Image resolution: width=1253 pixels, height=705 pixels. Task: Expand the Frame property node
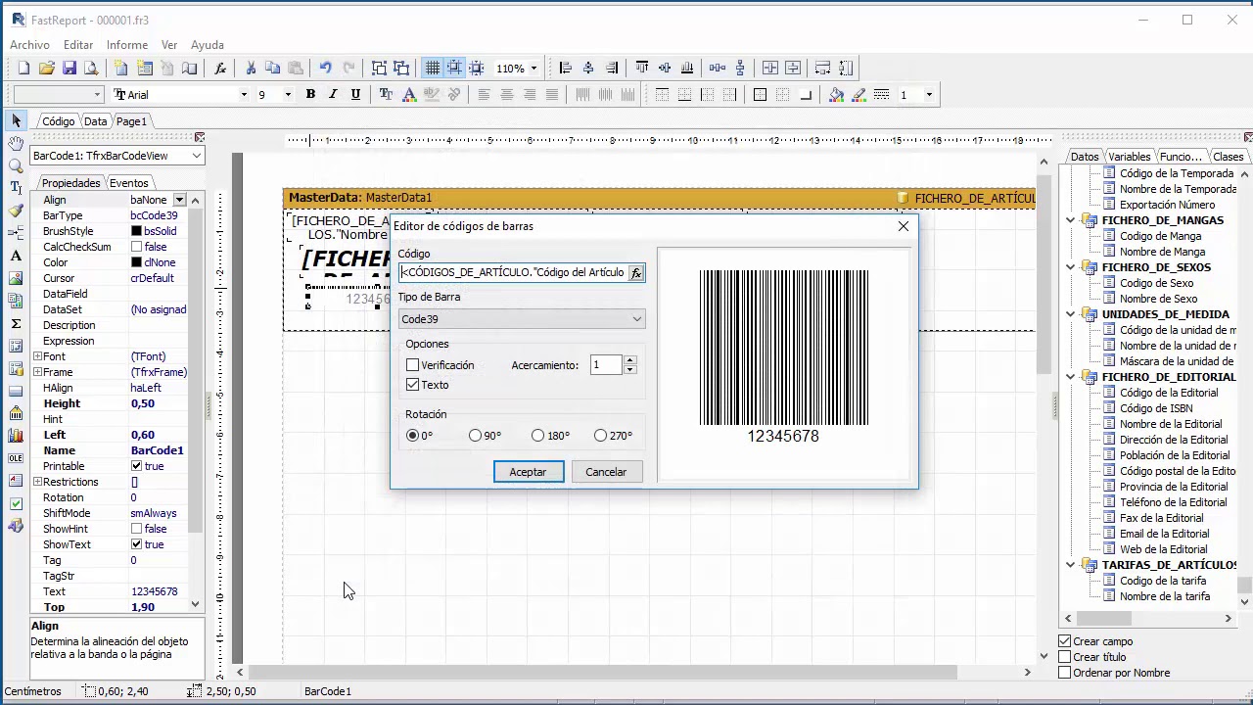coord(37,372)
